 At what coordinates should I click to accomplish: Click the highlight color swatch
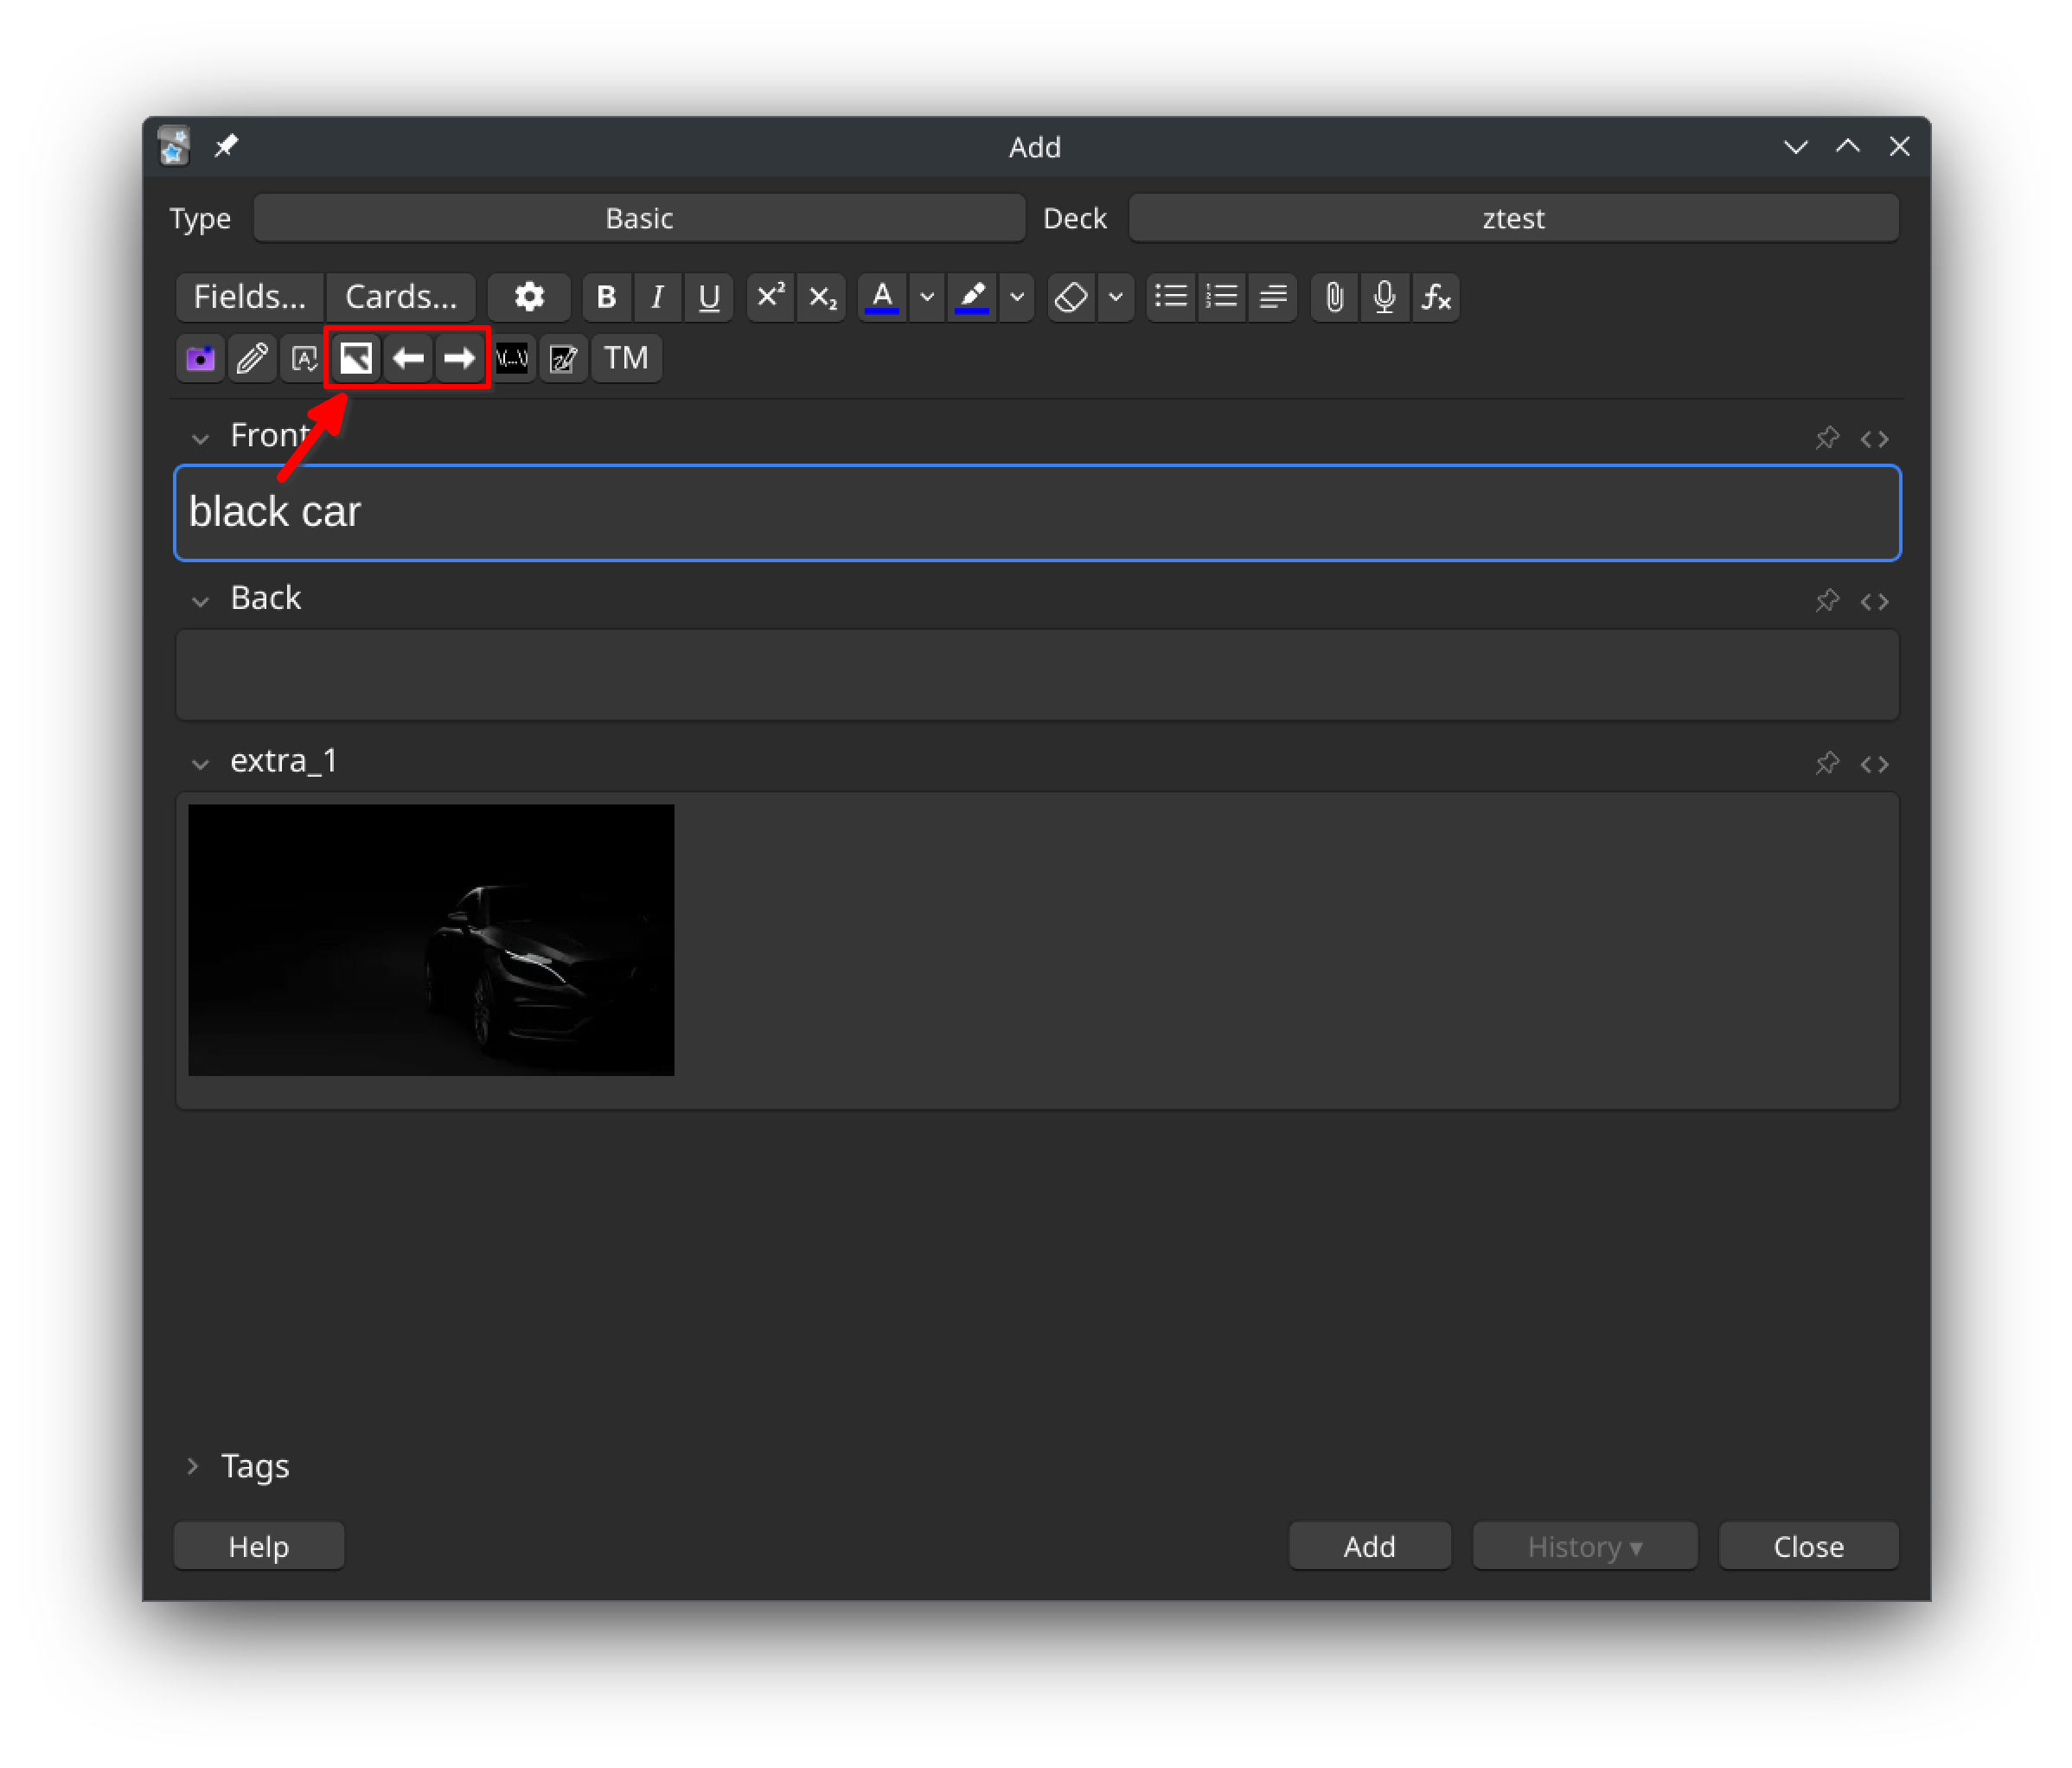(x=972, y=296)
